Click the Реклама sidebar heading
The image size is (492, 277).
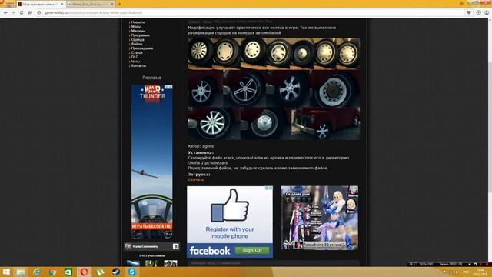152,78
